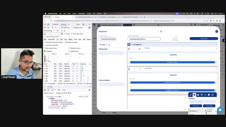This screenshot has width=226, height=127.
Task: Open the DevTools three-dot menu
Action: [87, 24]
